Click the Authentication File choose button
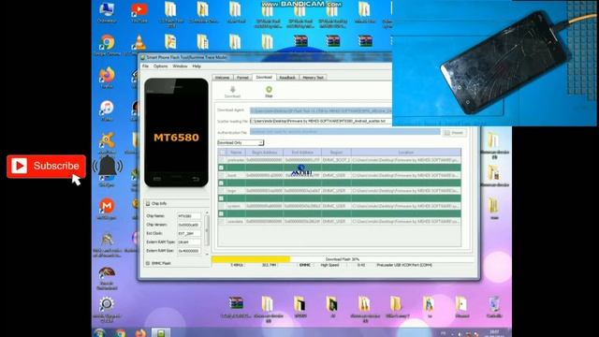 [x=454, y=133]
